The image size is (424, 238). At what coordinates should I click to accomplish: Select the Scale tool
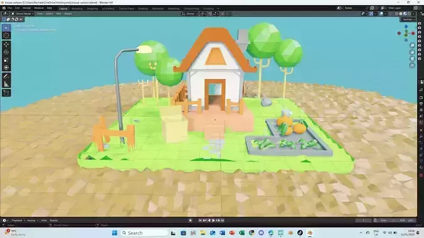(x=6, y=59)
